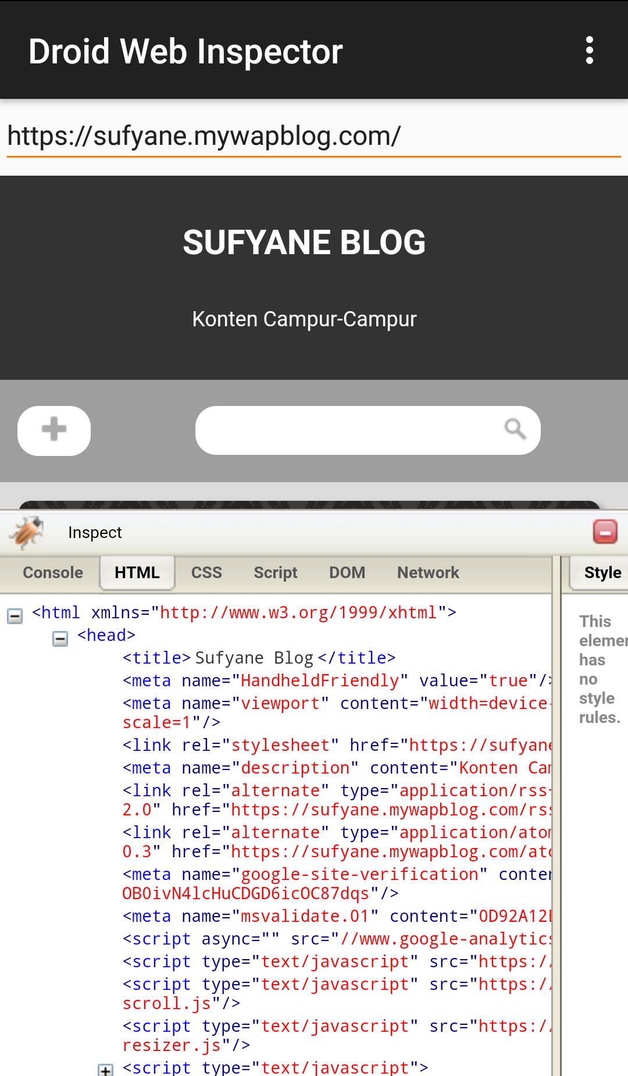Open the three-dot overflow menu
The height and width of the screenshot is (1076, 628).
(x=590, y=51)
